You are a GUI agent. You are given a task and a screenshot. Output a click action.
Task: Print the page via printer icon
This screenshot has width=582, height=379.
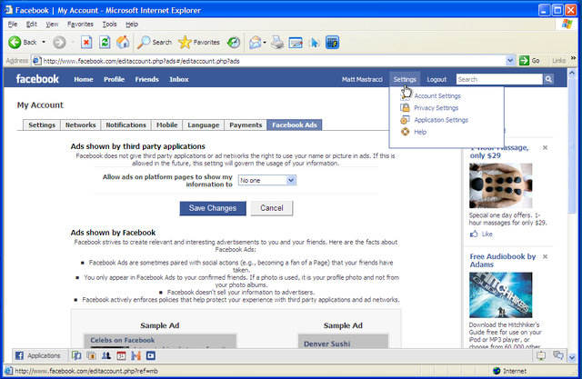(x=277, y=43)
